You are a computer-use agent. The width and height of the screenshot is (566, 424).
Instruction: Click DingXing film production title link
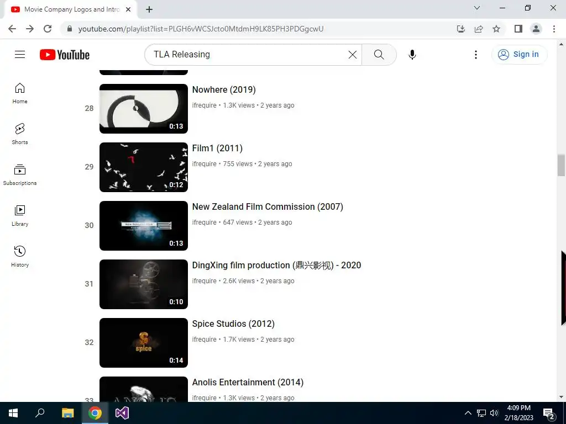coord(276,266)
